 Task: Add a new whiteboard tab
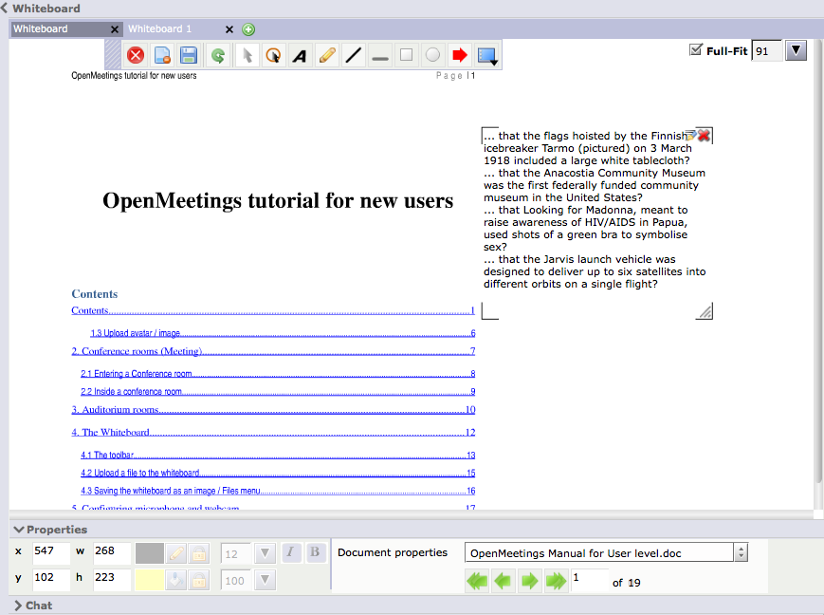248,29
